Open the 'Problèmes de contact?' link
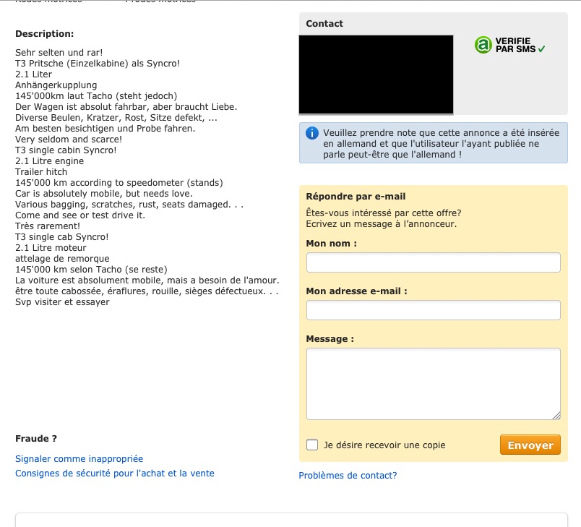The image size is (581, 527). coord(348,476)
